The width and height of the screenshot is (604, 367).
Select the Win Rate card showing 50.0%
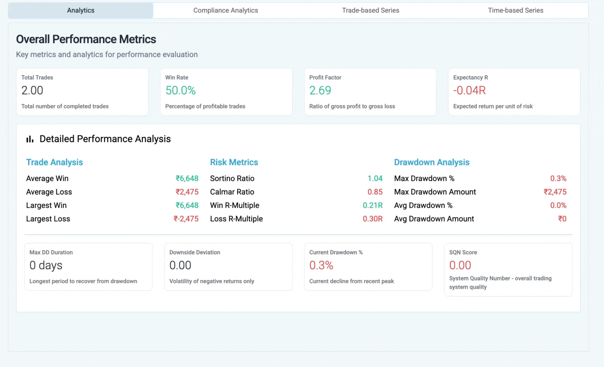click(x=226, y=92)
